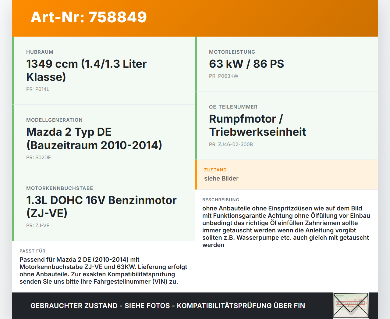The width and height of the screenshot is (390, 319).
Task: Select the 63 kW / 86 PS value
Action: click(x=246, y=64)
